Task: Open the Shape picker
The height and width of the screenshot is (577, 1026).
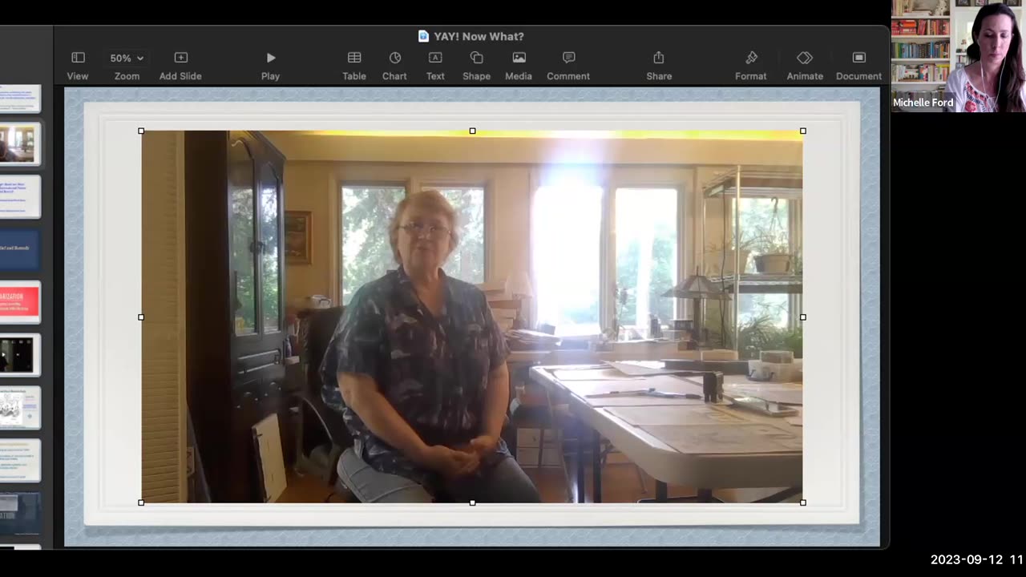Action: 476,66
